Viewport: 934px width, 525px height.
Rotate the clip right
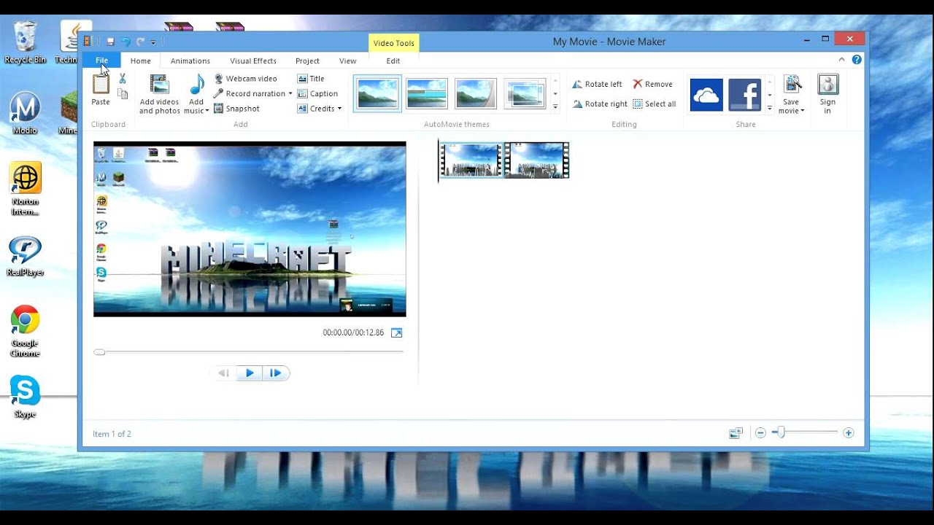point(600,104)
